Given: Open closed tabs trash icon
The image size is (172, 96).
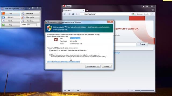Looking at the screenshot, I should click(x=153, y=10).
